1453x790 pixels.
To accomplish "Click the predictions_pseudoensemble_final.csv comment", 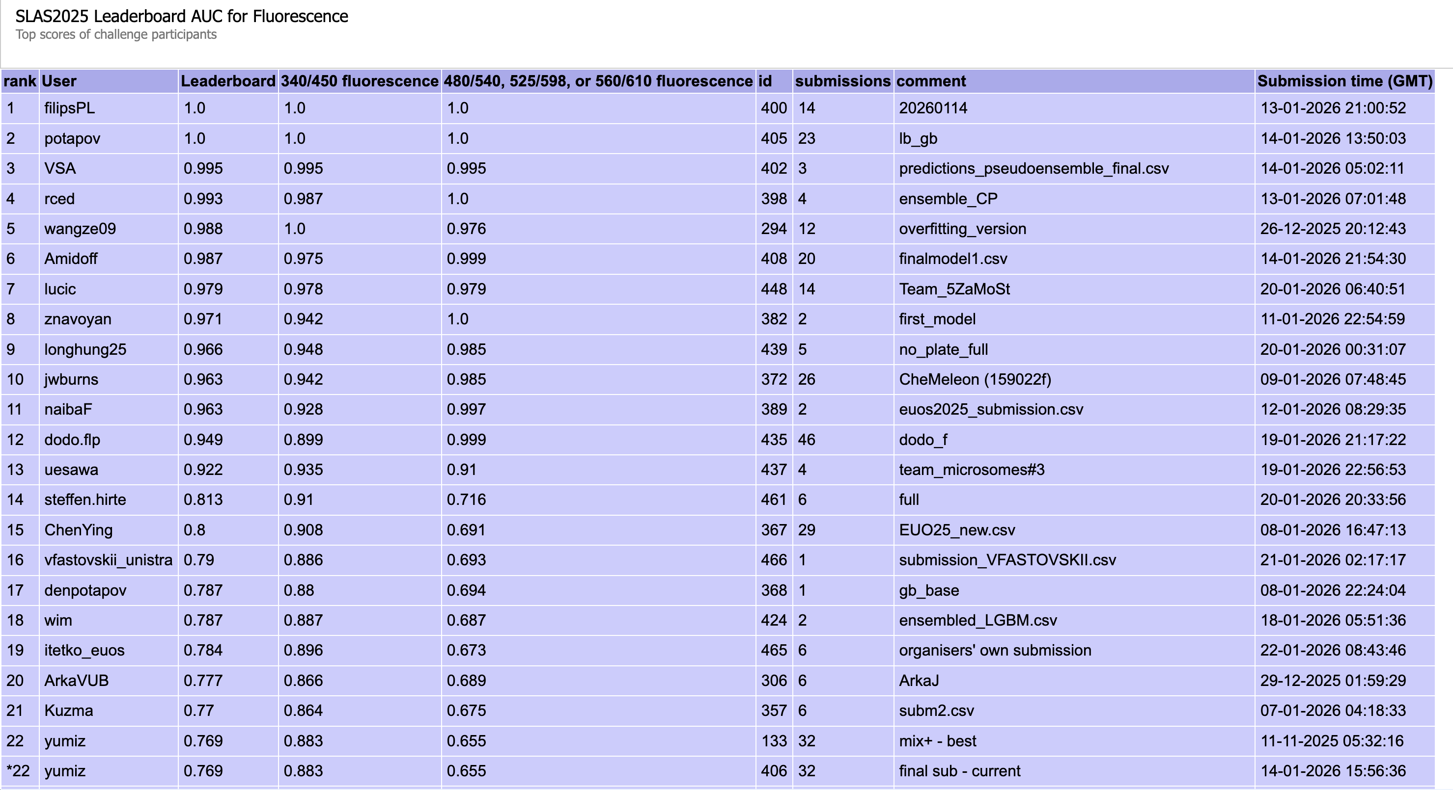I will (1034, 168).
